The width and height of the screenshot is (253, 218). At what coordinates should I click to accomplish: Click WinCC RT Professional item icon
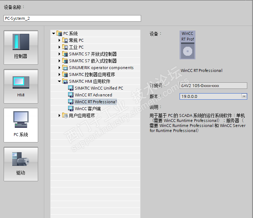(71, 102)
